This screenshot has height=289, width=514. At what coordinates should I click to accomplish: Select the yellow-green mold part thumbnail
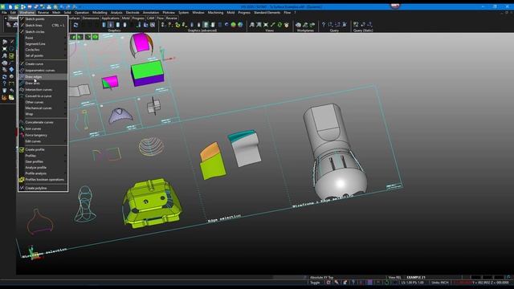click(152, 203)
